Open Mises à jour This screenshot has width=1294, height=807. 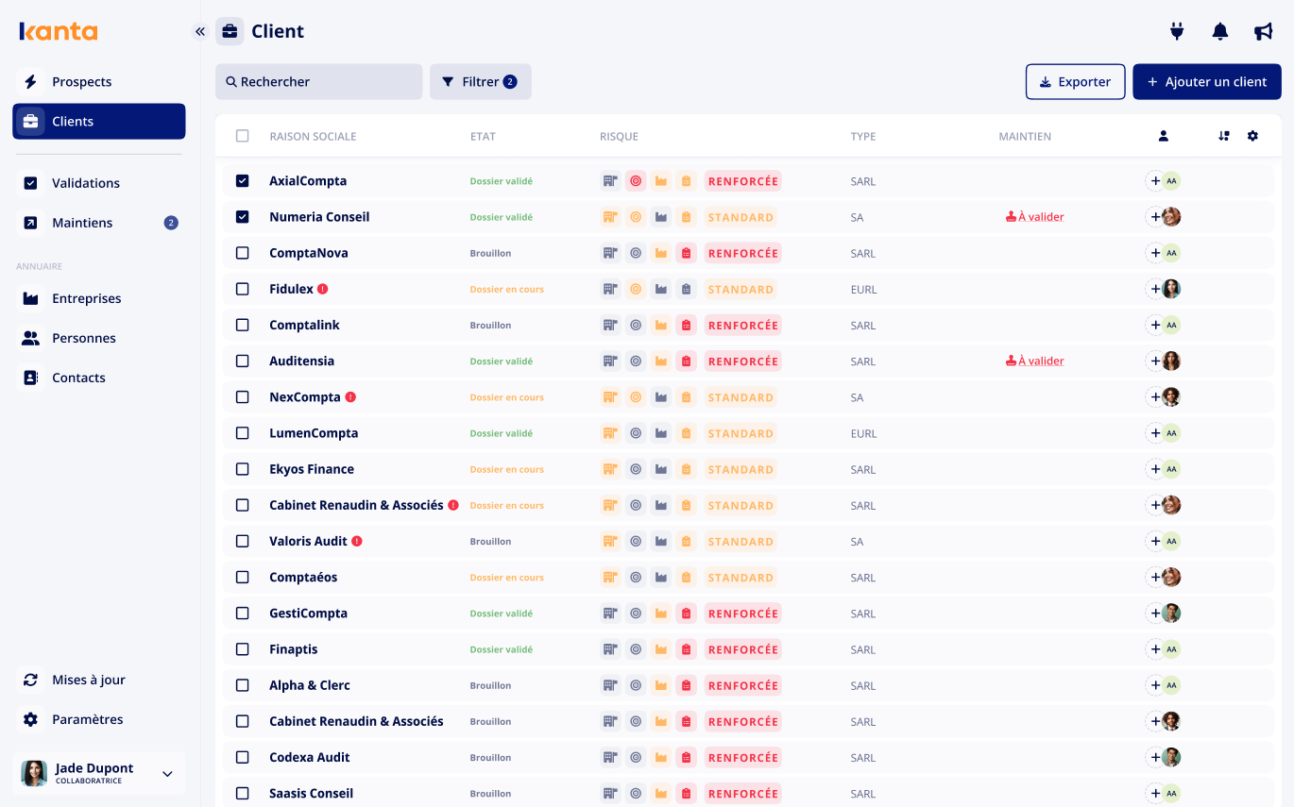click(99, 680)
